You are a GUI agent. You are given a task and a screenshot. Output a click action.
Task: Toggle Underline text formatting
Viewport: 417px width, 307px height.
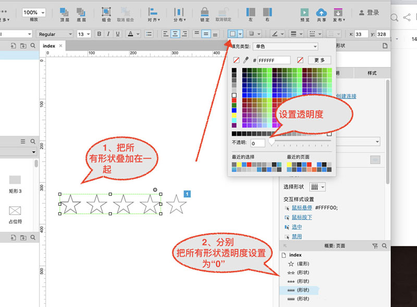click(x=118, y=34)
